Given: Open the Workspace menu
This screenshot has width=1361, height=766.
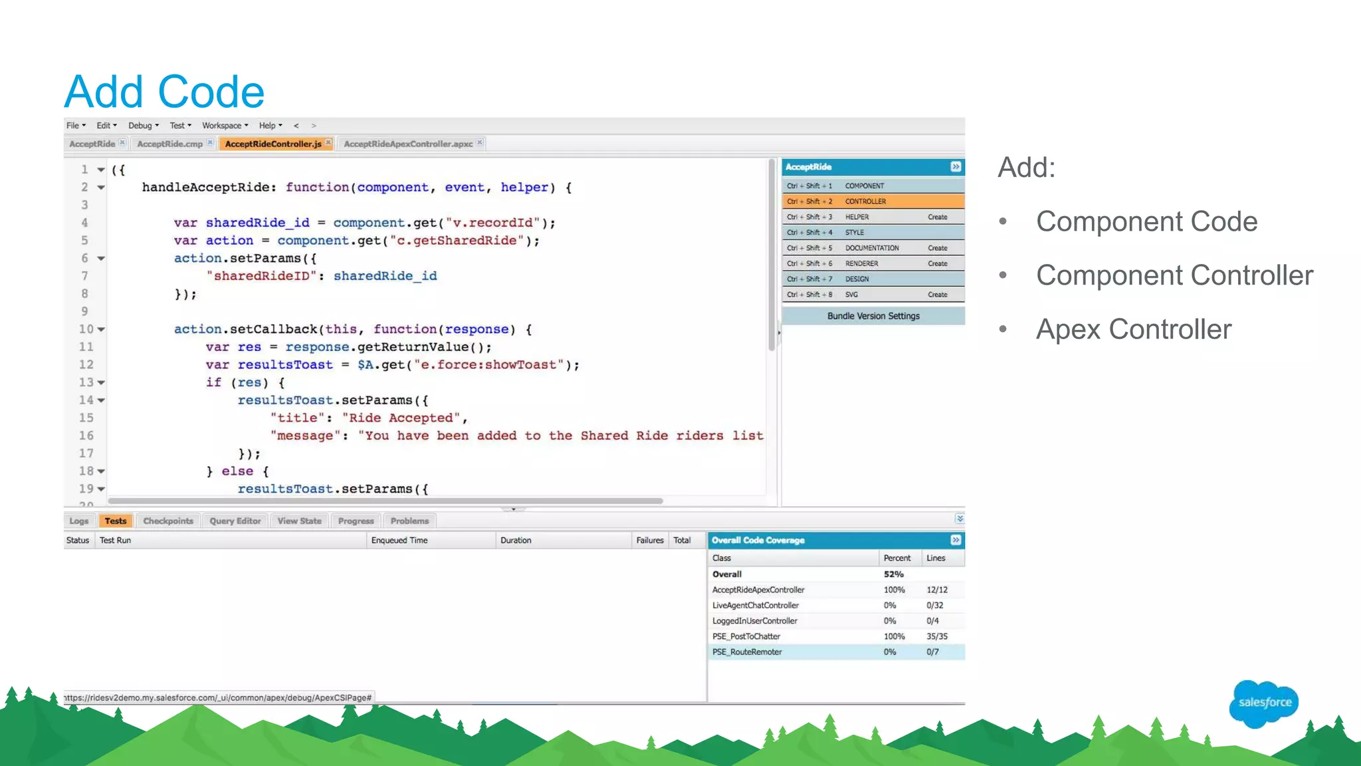Looking at the screenshot, I should (x=225, y=125).
